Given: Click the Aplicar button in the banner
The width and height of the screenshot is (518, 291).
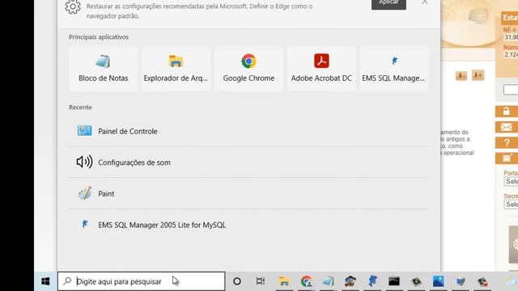Looking at the screenshot, I should [x=388, y=3].
